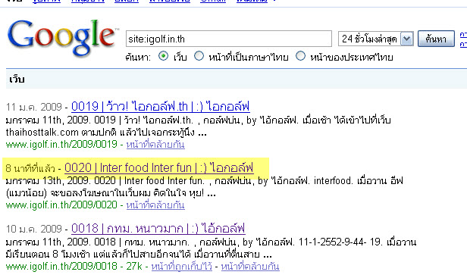This screenshot has width=467, height=278.
Task: Click หน้าที่คล้ายกัน under the 0020 result
Action: tap(155, 205)
